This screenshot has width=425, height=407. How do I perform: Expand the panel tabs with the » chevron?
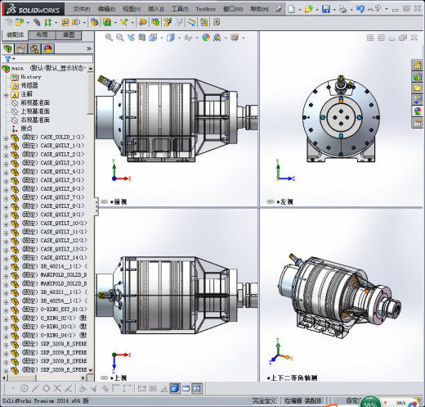(x=89, y=48)
